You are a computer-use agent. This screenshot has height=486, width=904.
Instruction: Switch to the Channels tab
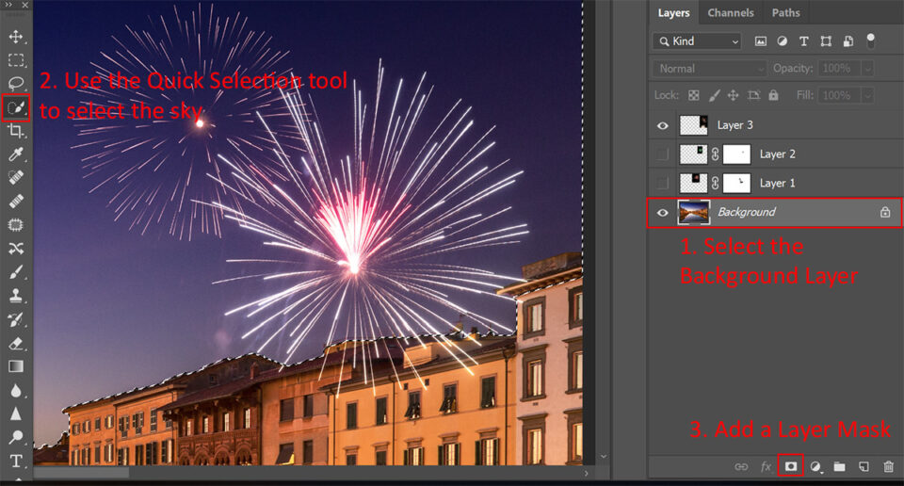(731, 13)
